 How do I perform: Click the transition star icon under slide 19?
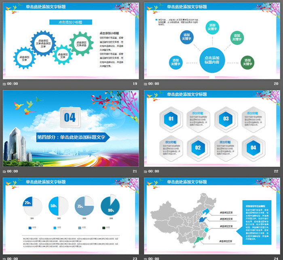pyautogui.click(x=4, y=84)
